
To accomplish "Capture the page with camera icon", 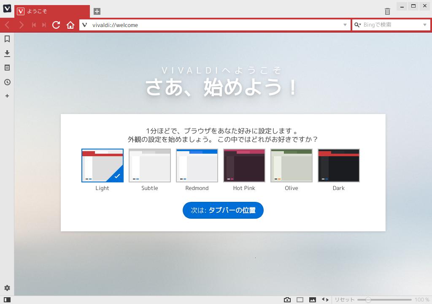I will 287,300.
